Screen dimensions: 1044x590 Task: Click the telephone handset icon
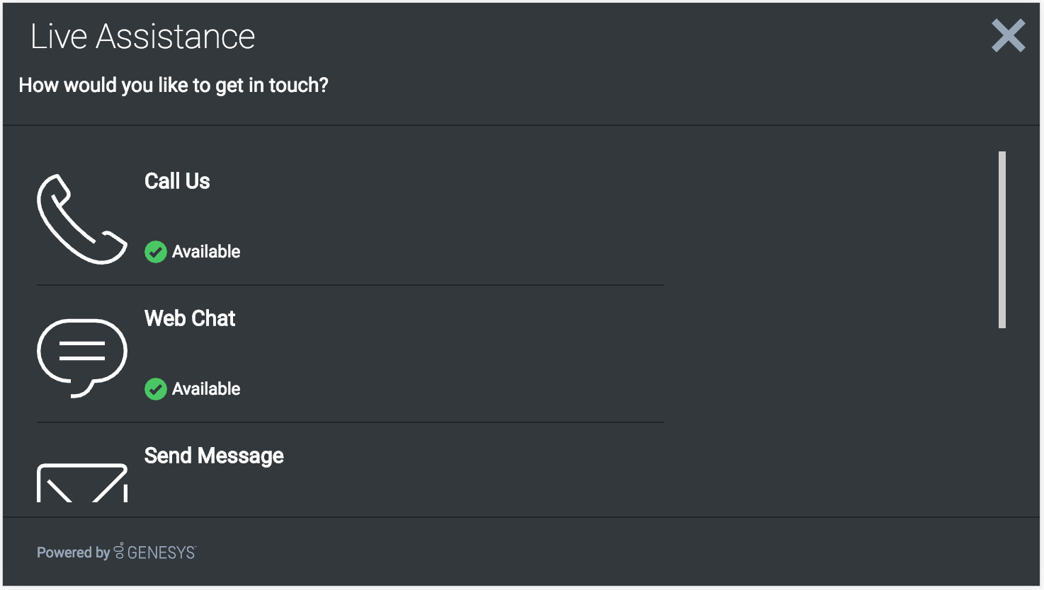coord(81,219)
